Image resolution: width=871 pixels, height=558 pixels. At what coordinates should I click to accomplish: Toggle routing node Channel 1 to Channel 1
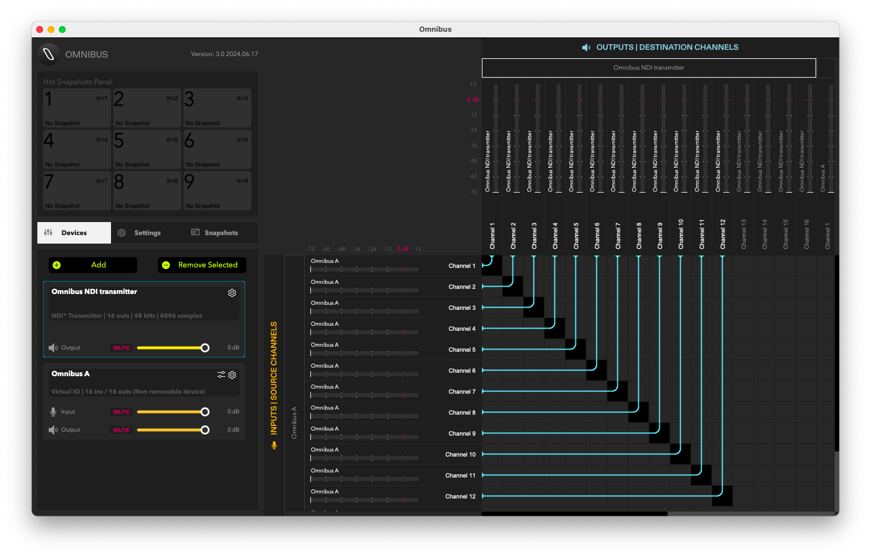[x=492, y=266]
